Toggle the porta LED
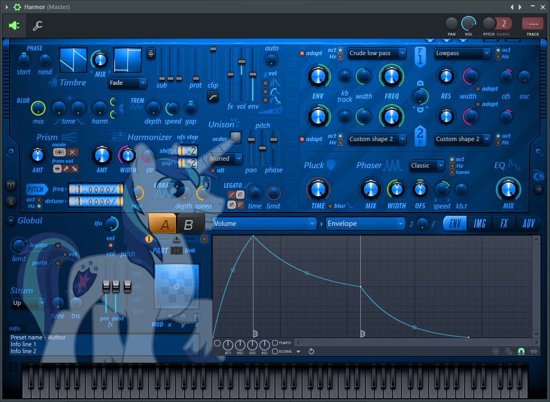Screen dimensions: 550x402 [x=58, y=263]
